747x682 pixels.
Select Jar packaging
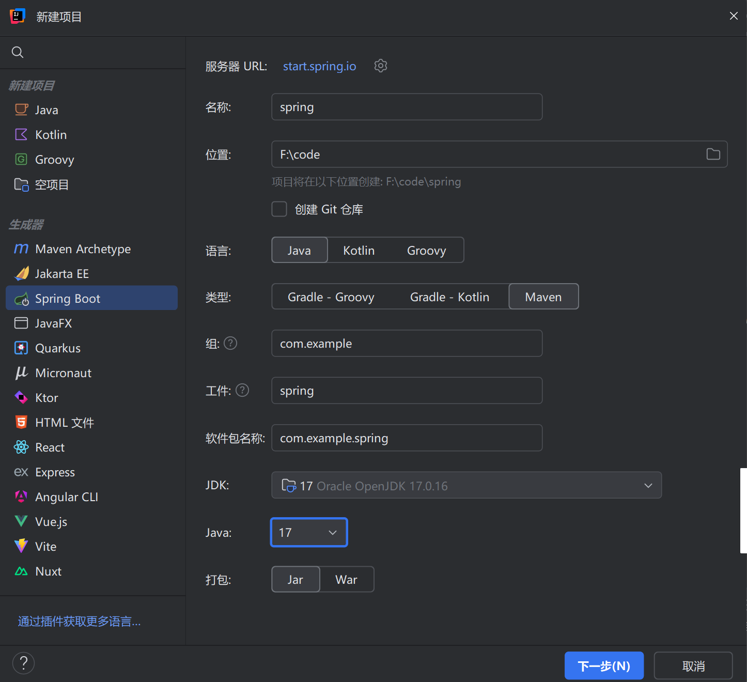pos(295,579)
